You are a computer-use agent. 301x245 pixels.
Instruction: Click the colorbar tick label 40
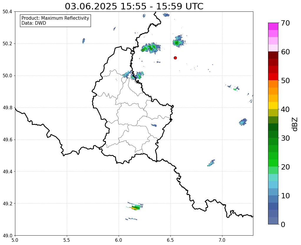click(285, 109)
